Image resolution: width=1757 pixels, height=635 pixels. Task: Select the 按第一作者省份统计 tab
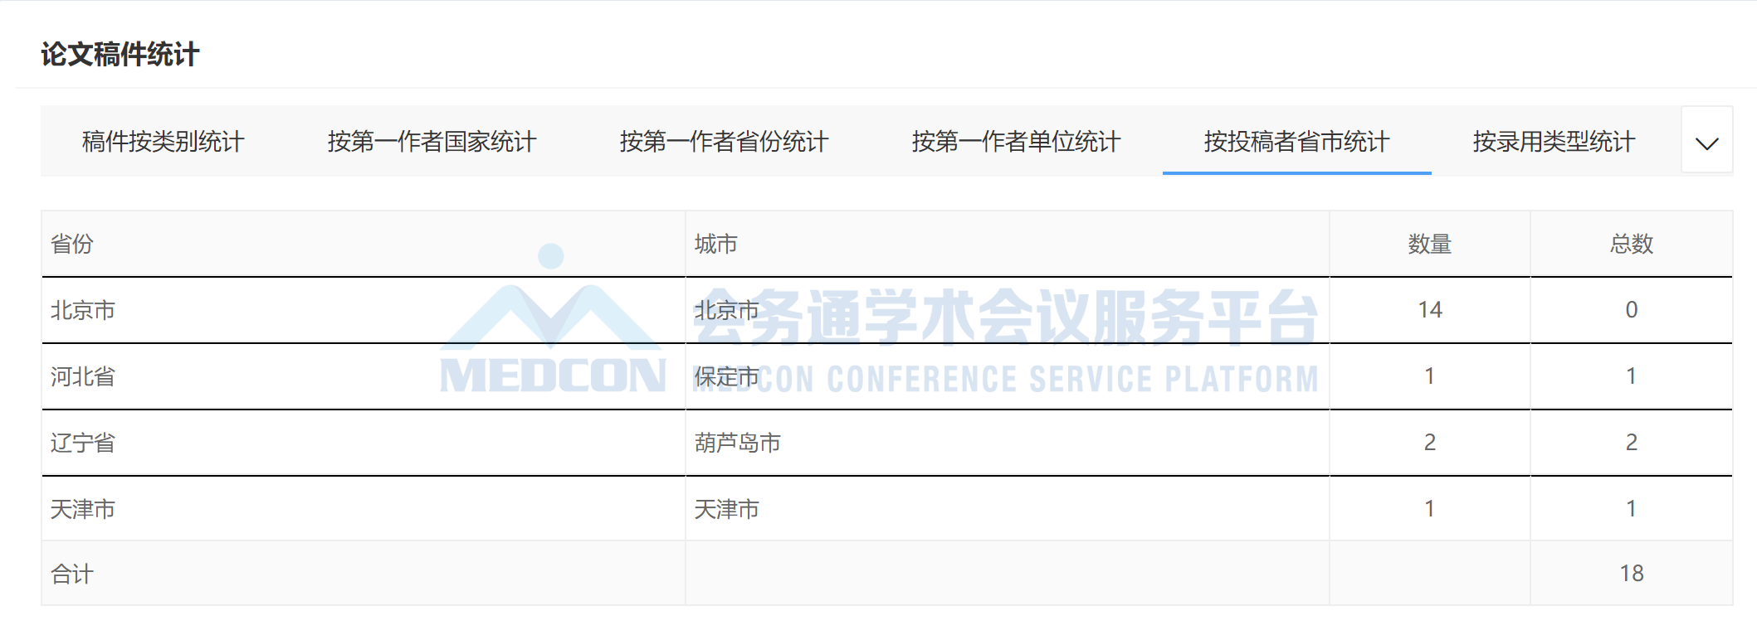pos(724,142)
